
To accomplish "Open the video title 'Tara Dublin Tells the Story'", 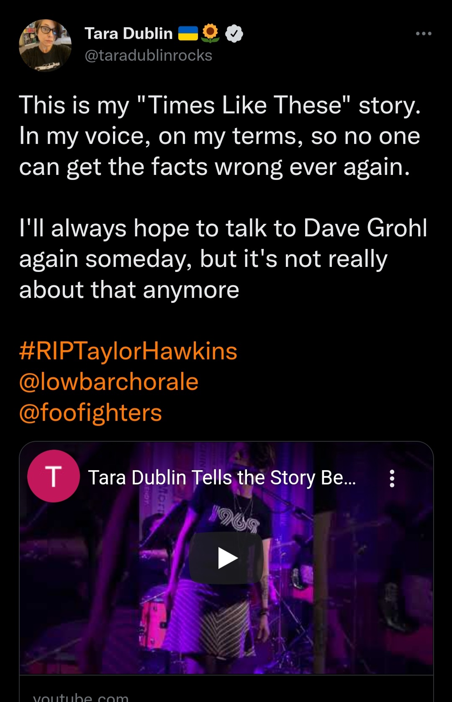I will click(222, 477).
